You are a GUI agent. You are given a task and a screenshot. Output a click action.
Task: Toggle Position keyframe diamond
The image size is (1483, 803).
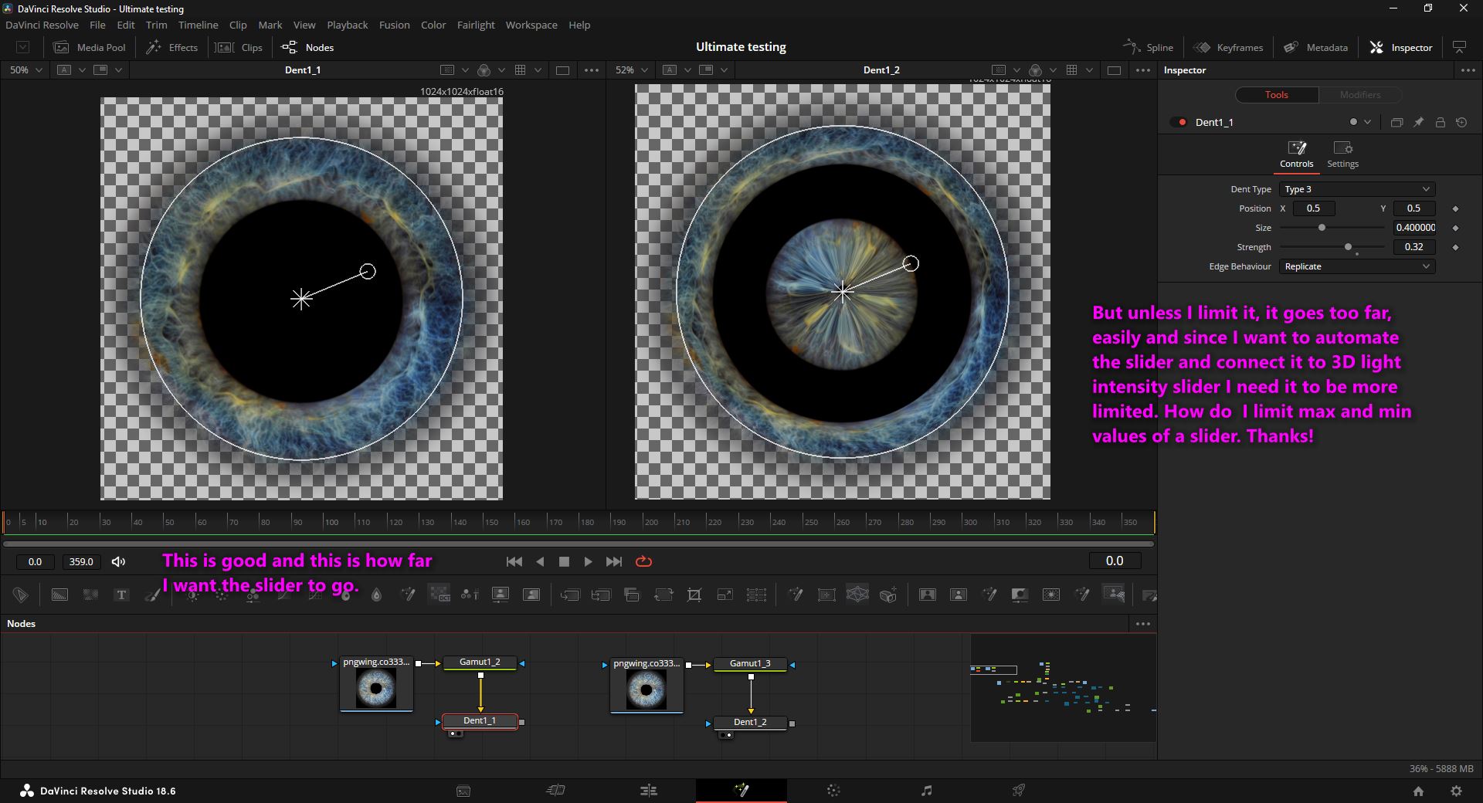(x=1455, y=208)
